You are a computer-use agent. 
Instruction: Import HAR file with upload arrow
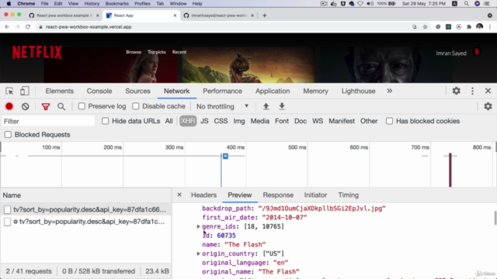tap(266, 107)
